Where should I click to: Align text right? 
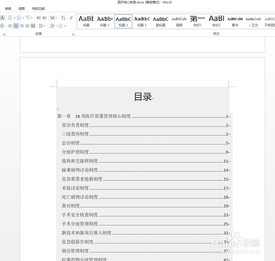click(22, 26)
